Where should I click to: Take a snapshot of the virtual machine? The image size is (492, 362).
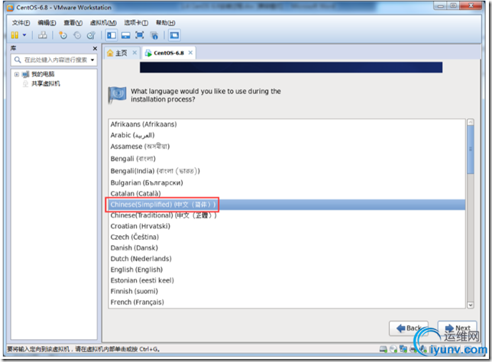(63, 35)
